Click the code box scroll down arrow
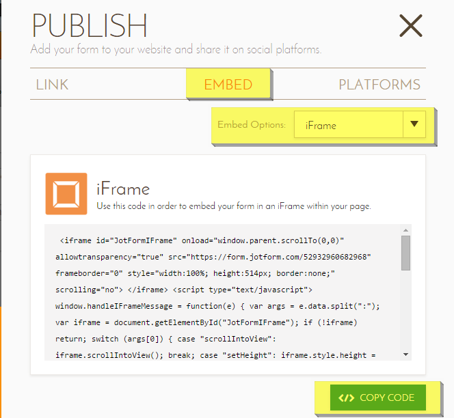Image resolution: width=454 pixels, height=418 pixels. coord(405,354)
